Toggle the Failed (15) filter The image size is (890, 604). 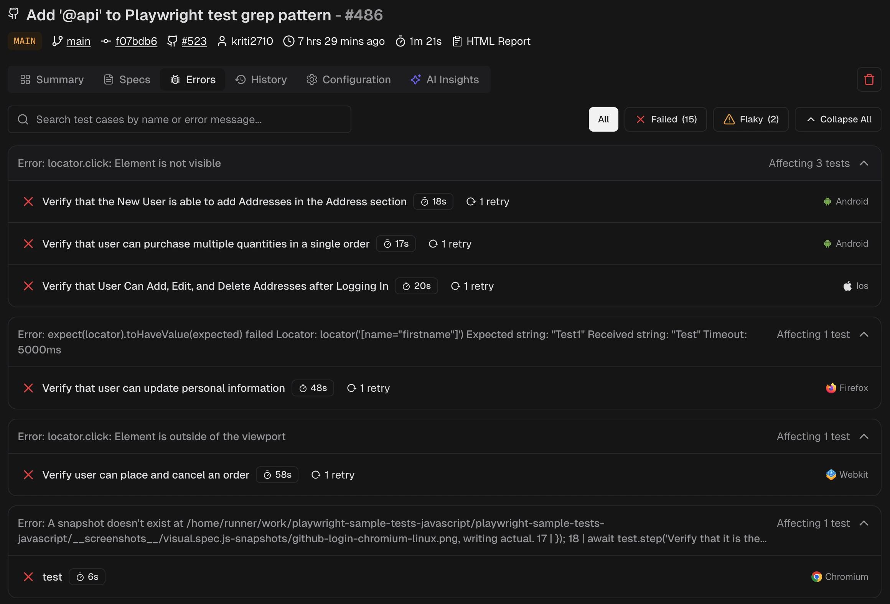(x=666, y=119)
